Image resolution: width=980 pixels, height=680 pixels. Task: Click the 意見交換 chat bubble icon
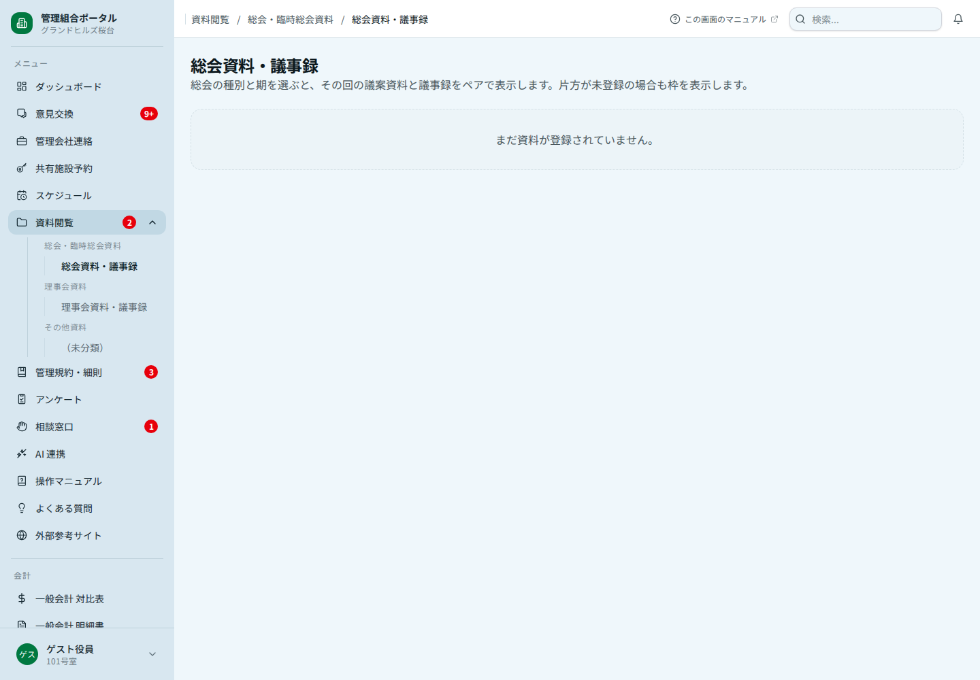[22, 114]
